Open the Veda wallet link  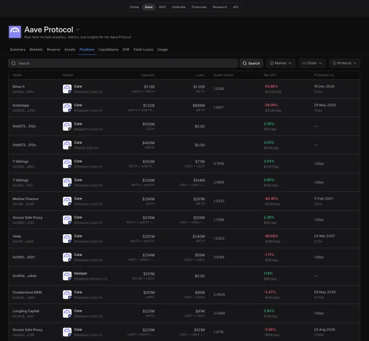(17, 236)
